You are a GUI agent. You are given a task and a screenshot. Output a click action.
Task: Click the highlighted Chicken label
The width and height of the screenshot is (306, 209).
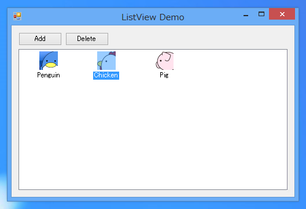(106, 76)
